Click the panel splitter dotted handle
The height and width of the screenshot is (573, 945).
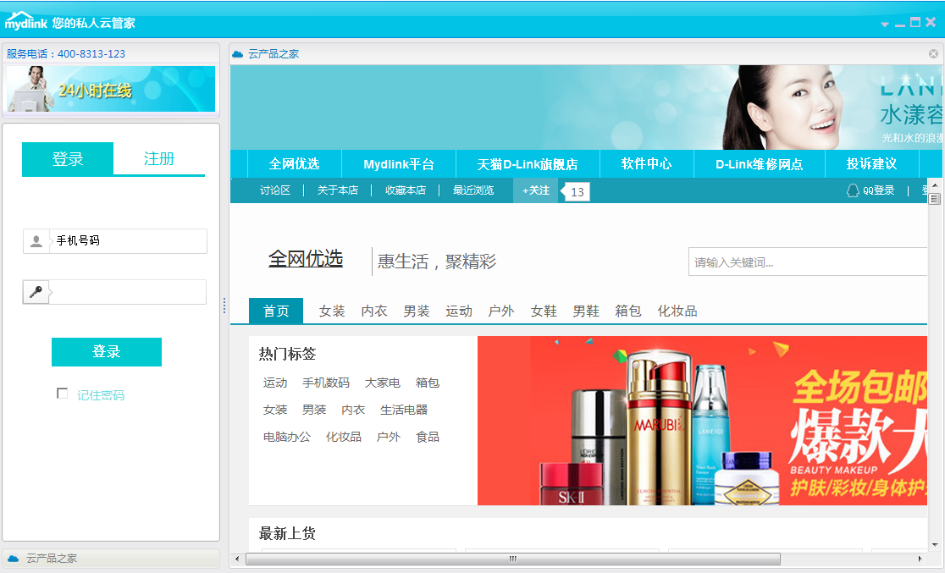point(224,305)
